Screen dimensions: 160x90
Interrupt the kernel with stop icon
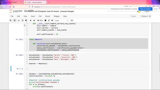click(x=45, y=20)
